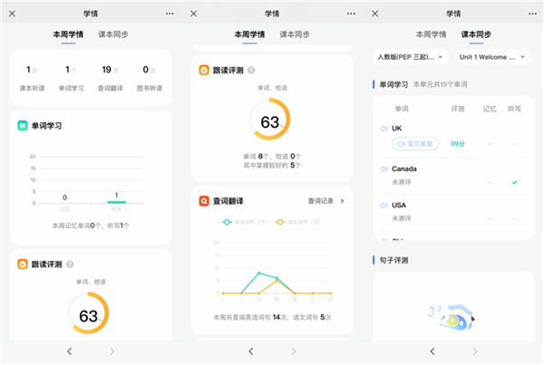Click the score ring showing 63 in middle panel

[x=269, y=119]
